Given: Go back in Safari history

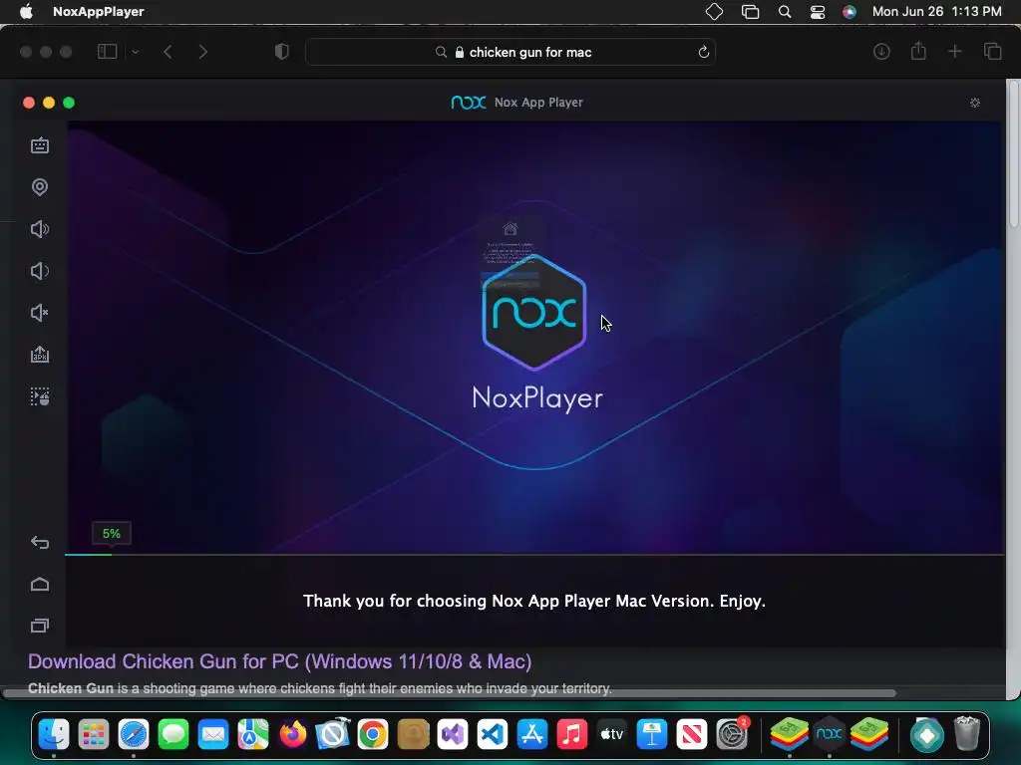Looking at the screenshot, I should click(168, 52).
